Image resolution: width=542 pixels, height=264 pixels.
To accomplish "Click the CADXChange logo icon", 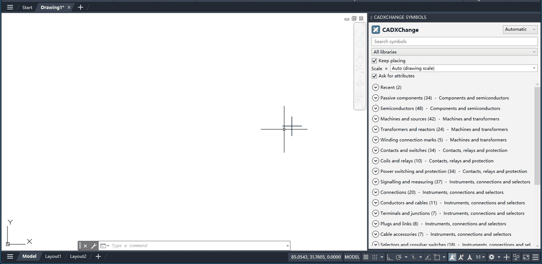I will tap(376, 30).
